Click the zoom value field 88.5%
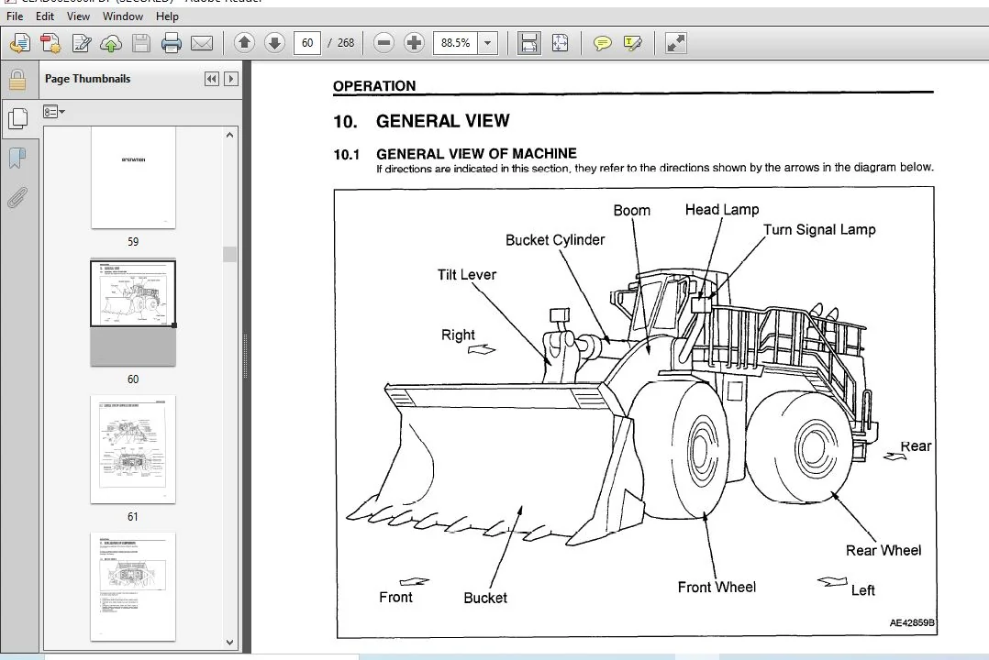 (x=455, y=43)
